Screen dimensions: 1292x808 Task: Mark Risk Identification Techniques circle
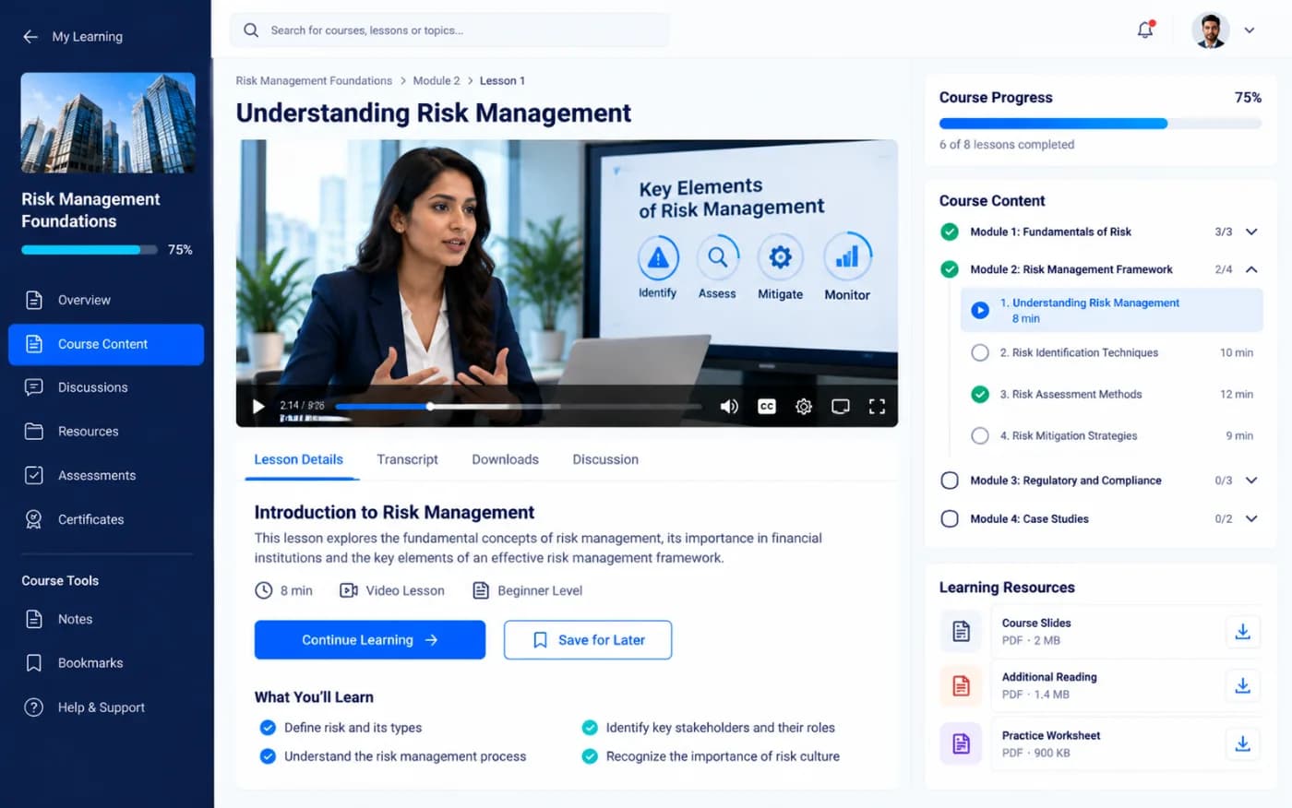(x=980, y=352)
